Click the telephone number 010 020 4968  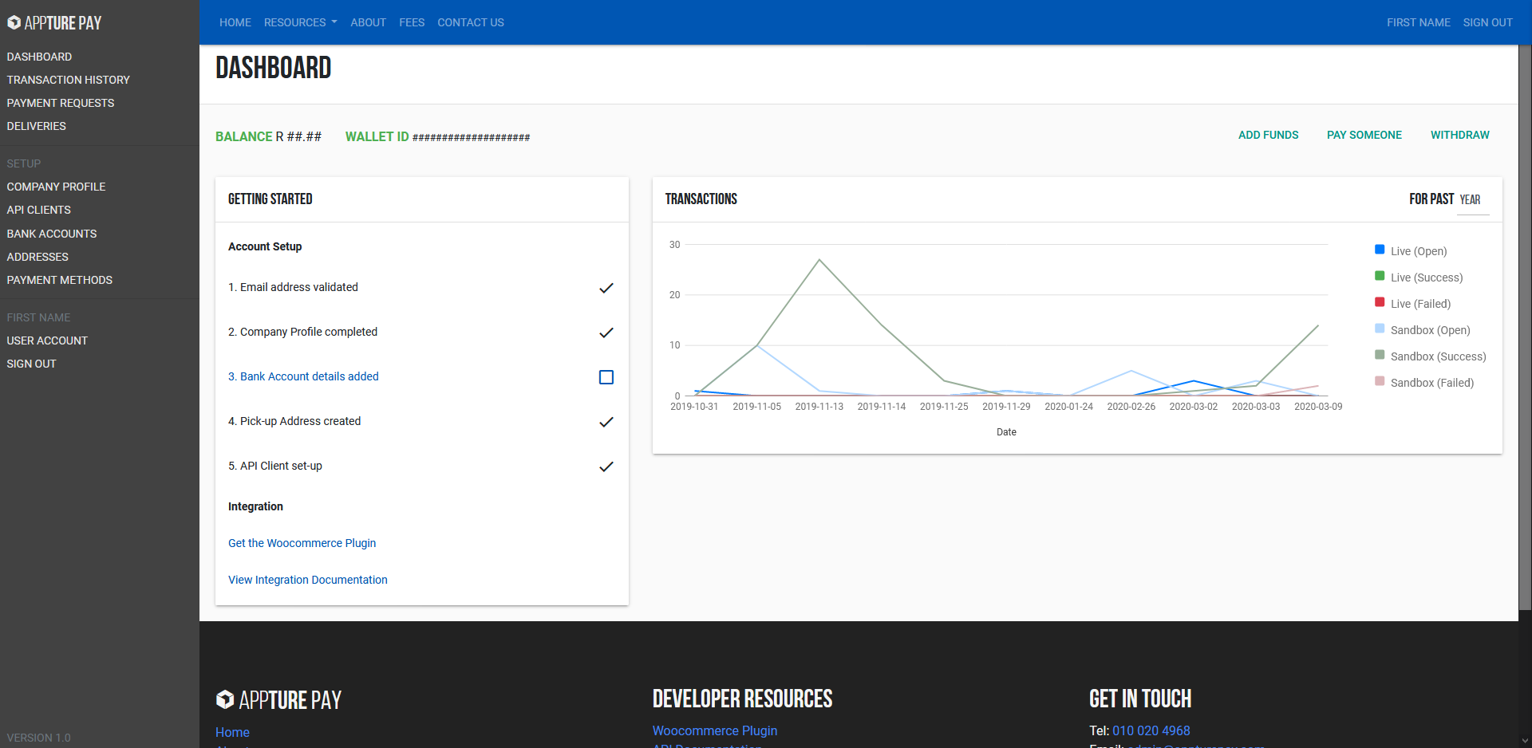(1151, 730)
